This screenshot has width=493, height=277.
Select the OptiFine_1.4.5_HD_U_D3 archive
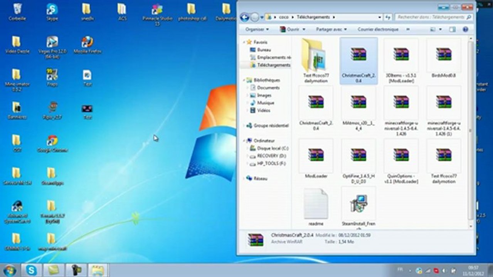point(358,162)
